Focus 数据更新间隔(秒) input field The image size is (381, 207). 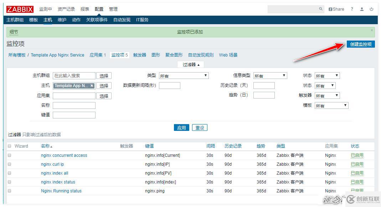coord(170,86)
